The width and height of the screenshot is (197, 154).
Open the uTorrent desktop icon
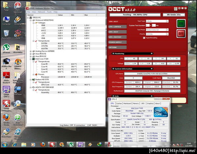pos(6,49)
